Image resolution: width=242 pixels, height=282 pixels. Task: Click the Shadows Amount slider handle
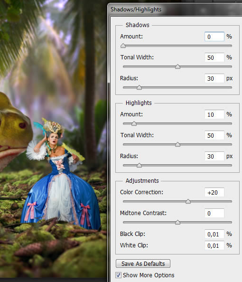pos(123,46)
